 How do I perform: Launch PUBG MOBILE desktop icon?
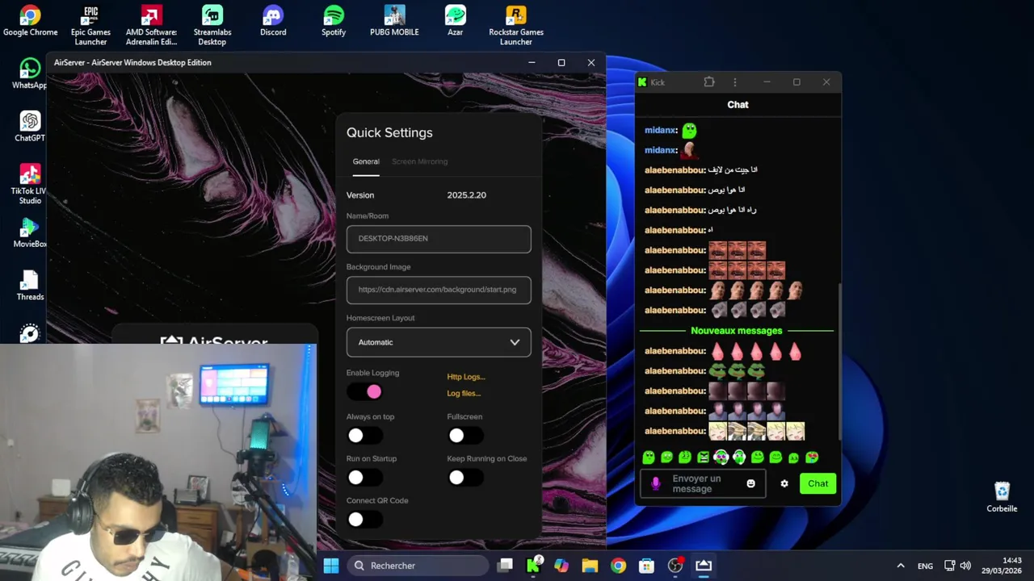pos(394,21)
